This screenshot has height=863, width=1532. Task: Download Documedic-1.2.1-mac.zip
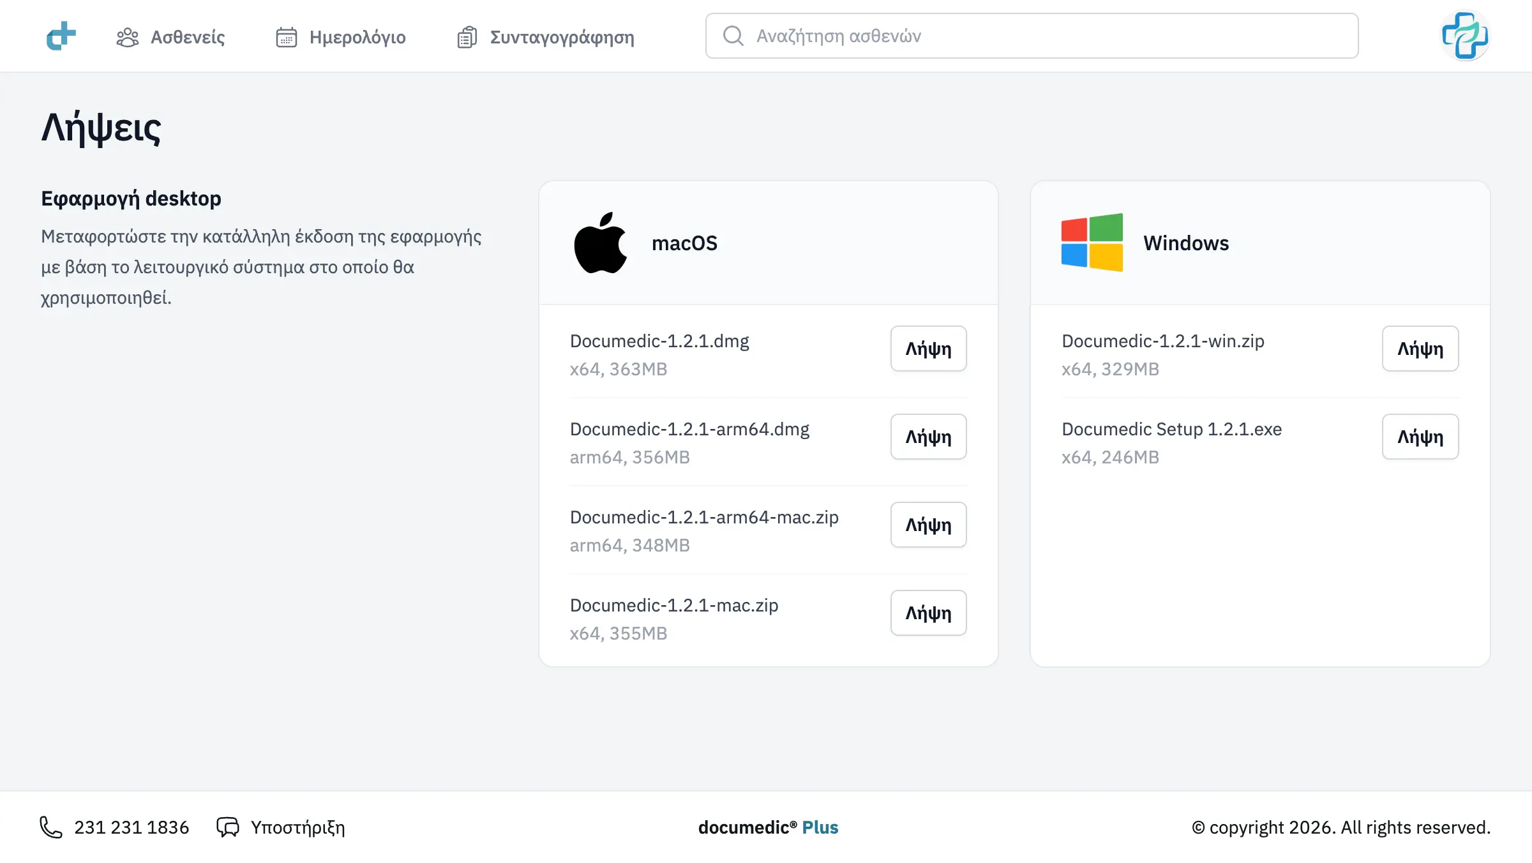[x=929, y=613]
